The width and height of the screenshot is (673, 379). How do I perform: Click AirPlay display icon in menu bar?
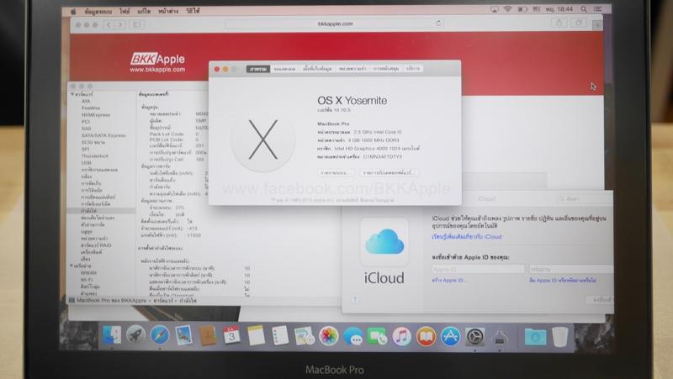coord(495,9)
